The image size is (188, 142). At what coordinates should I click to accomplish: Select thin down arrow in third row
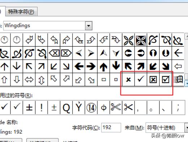click(17, 66)
